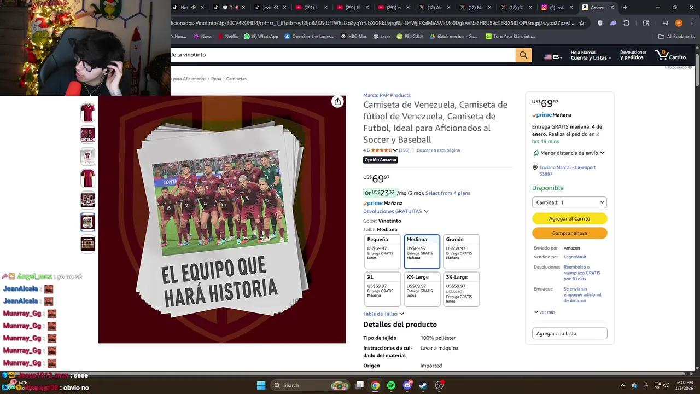700x394 pixels.
Task: Switch to the Instagram tab
Action: click(556, 8)
